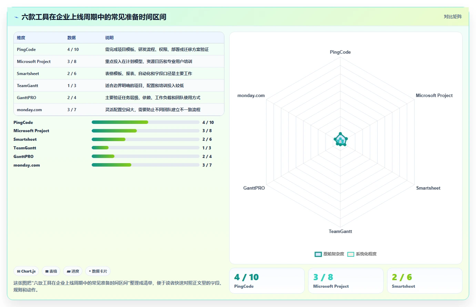Screen dimensions: 476x307
Task: Click the radar data polygon at chart center
Action: click(x=341, y=140)
